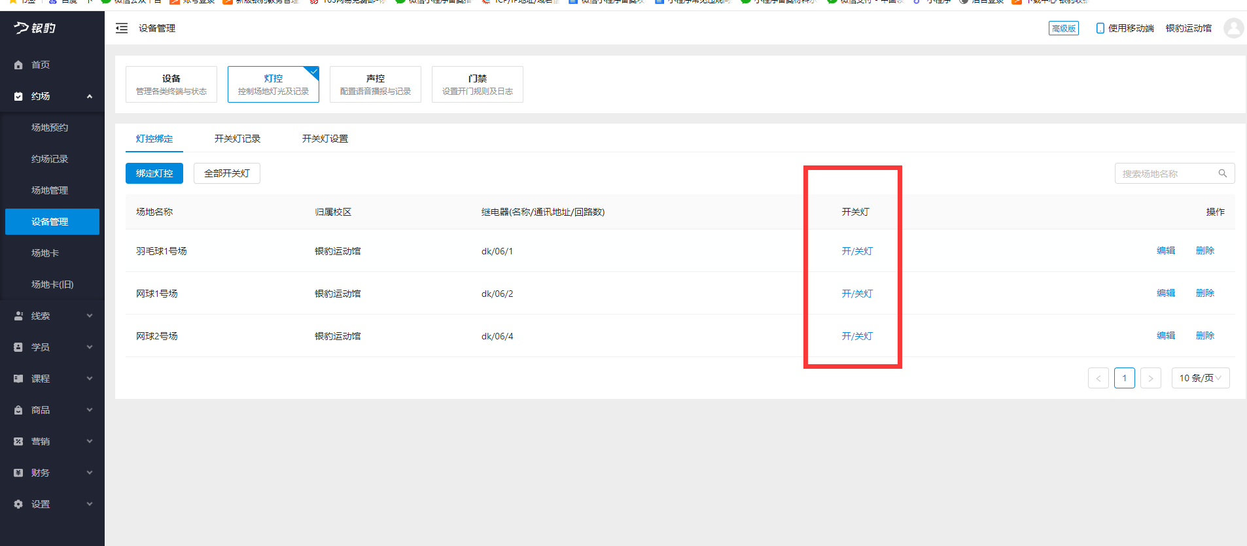Screen dimensions: 1247x546
Task: Toggle 开/关灯 for 网球1号场
Action: click(x=856, y=294)
